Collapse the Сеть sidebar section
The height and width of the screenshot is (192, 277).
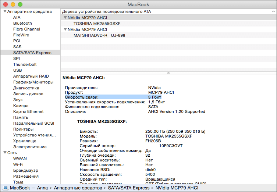point(5,153)
